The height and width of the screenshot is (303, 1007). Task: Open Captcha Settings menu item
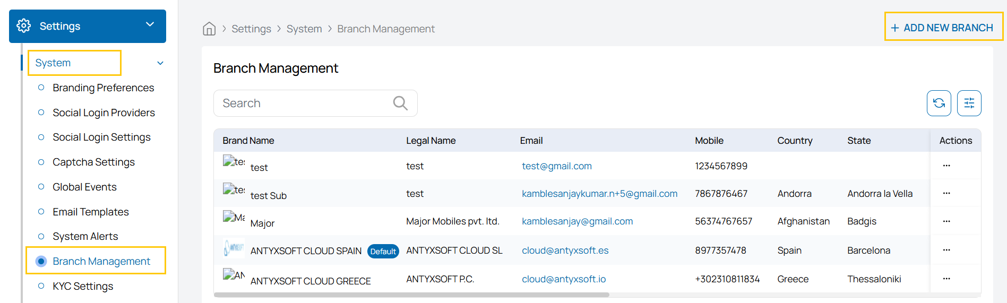pyautogui.click(x=93, y=162)
